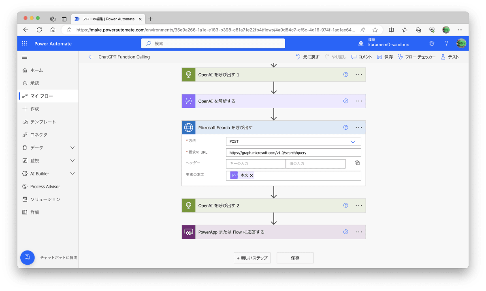
Task: Open more options for OpenAI を呼び出す 2
Action: click(x=358, y=205)
